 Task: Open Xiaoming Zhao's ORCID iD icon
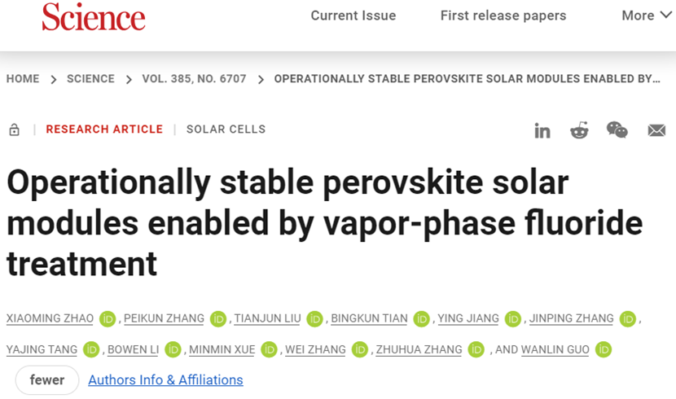(x=108, y=319)
